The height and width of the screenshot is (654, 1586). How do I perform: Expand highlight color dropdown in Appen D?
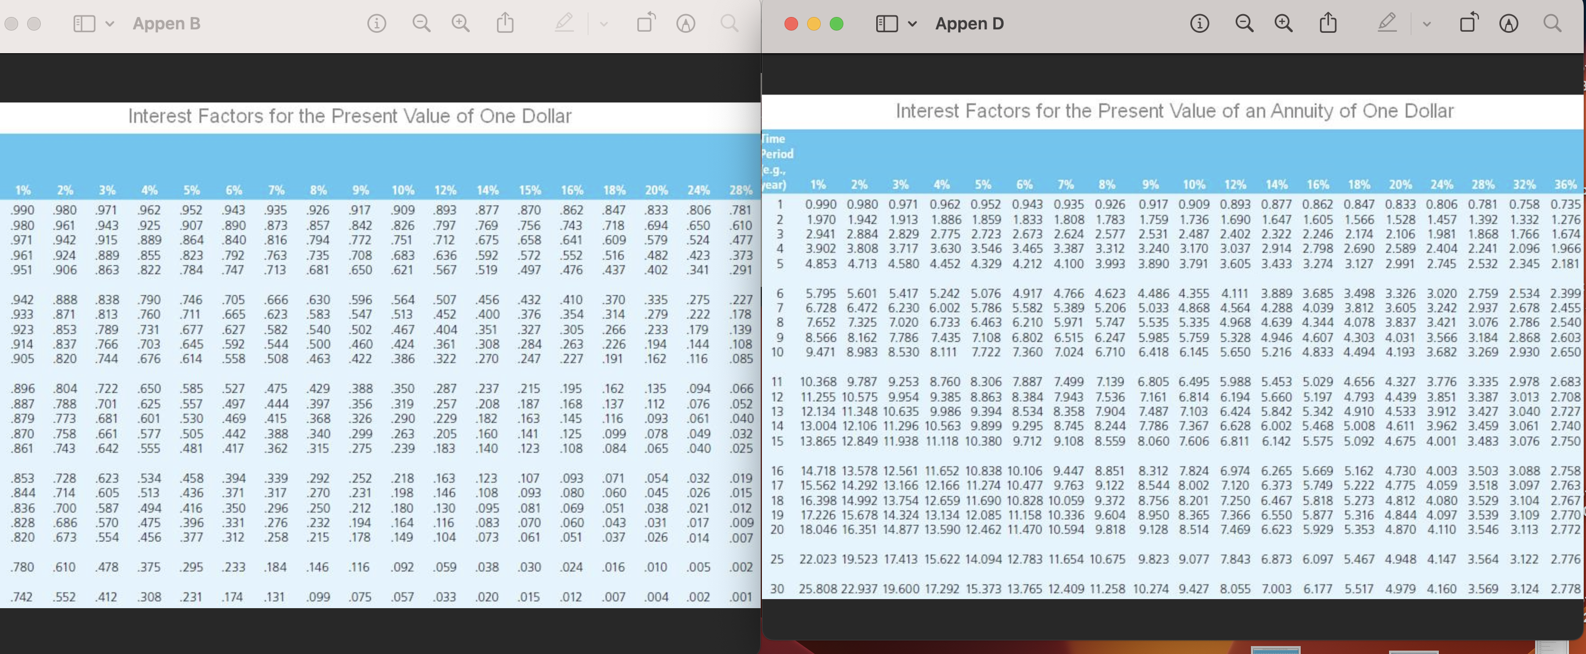click(x=1426, y=24)
